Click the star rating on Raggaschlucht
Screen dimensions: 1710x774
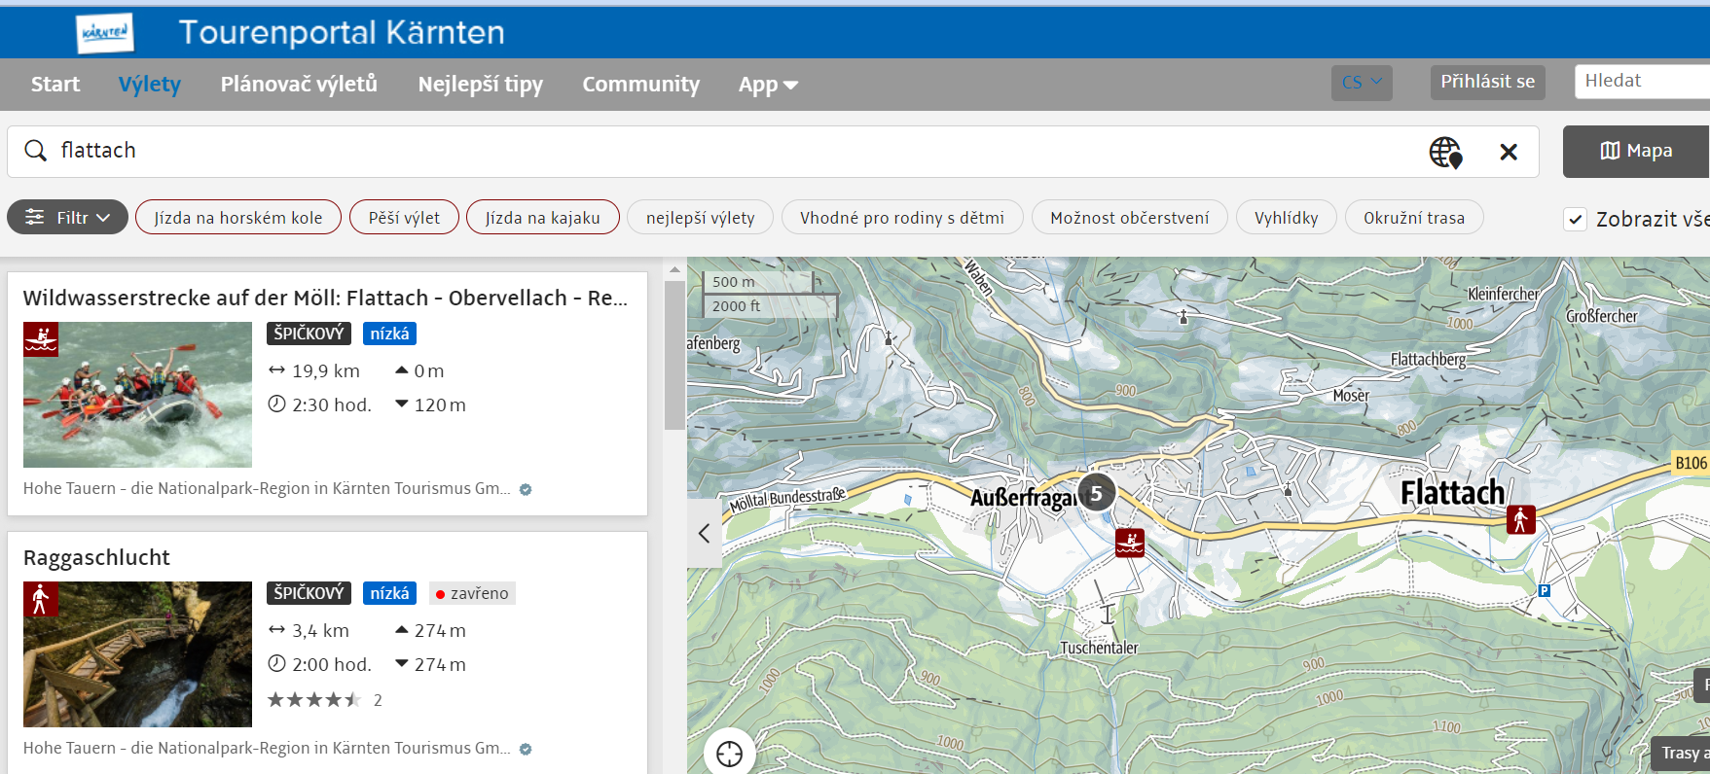tap(314, 699)
